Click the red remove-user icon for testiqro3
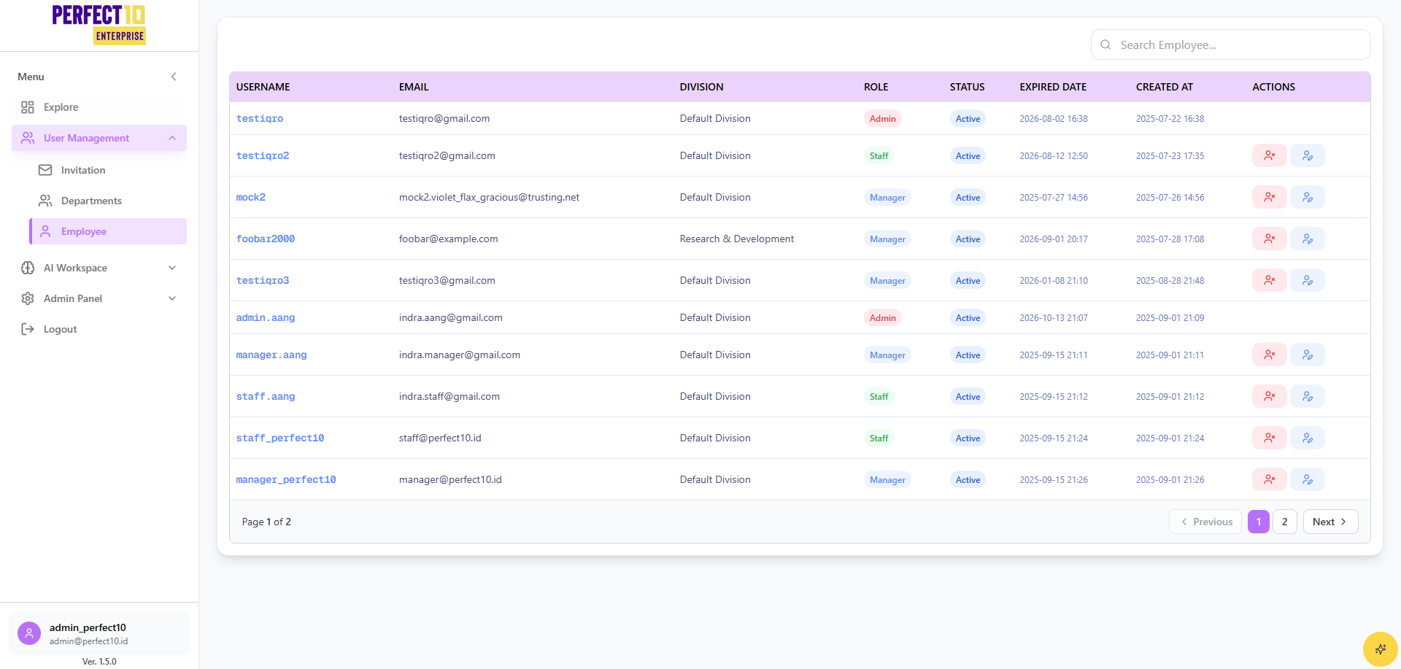1401x669 pixels. [1270, 280]
